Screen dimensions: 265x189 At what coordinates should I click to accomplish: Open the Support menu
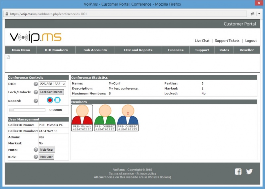click(202, 50)
